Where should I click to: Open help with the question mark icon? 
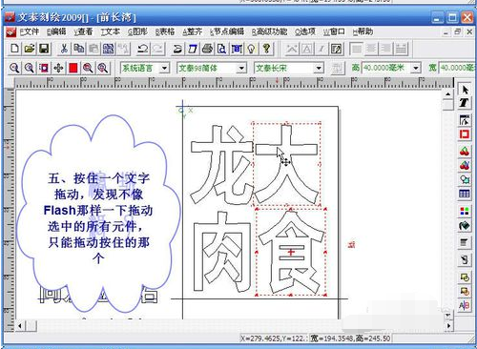pos(266,49)
